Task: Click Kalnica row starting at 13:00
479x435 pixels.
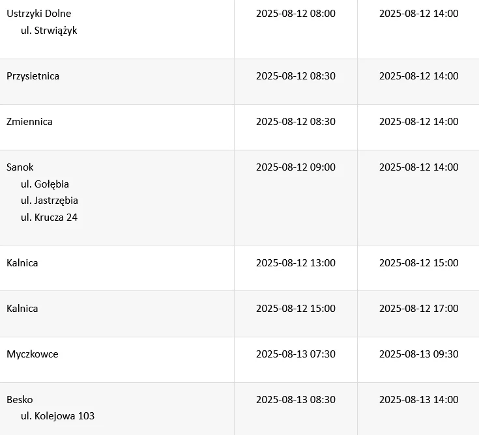Action: pos(22,263)
